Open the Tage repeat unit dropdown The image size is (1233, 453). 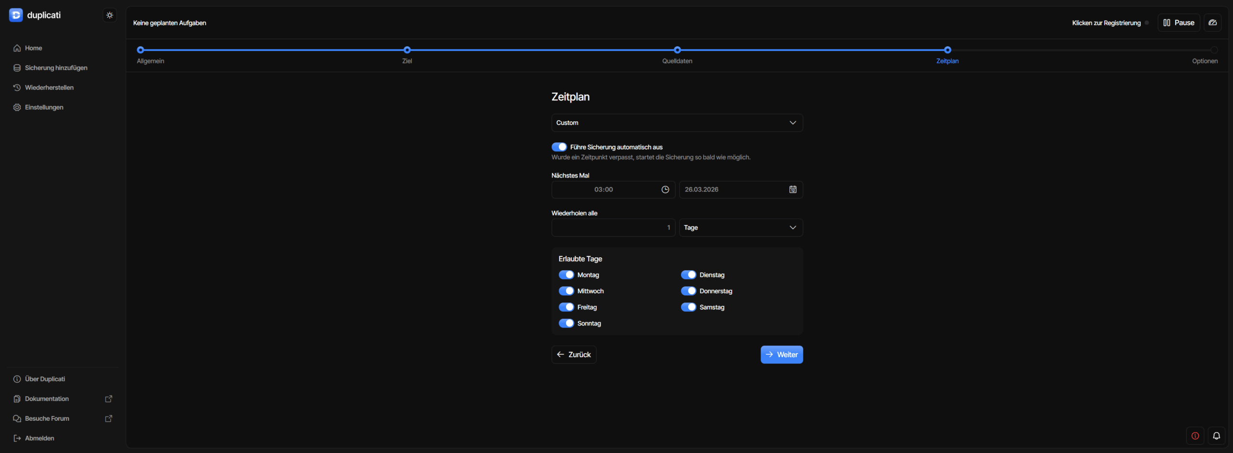740,227
